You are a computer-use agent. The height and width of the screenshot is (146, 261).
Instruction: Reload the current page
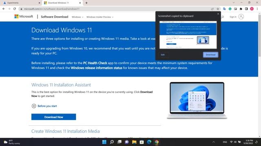tap(15, 9)
